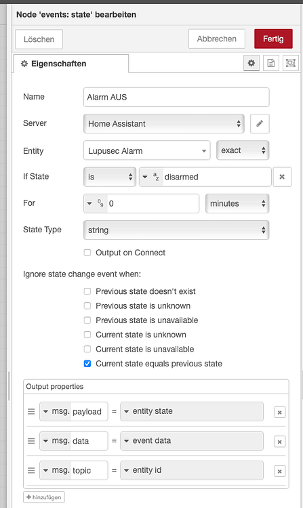The height and width of the screenshot is (508, 303).
Task: Open the msg. payload type selector arrow
Action: pyautogui.click(x=45, y=411)
